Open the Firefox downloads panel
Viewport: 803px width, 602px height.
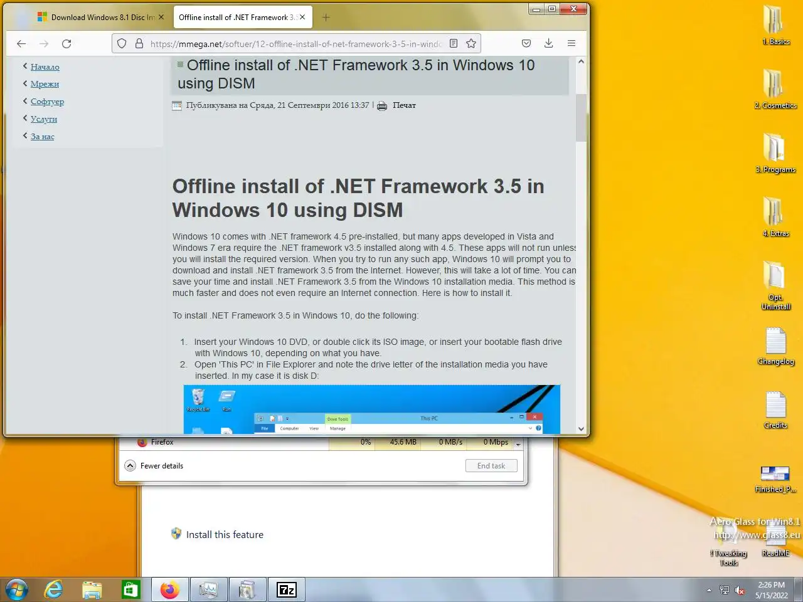(x=548, y=43)
